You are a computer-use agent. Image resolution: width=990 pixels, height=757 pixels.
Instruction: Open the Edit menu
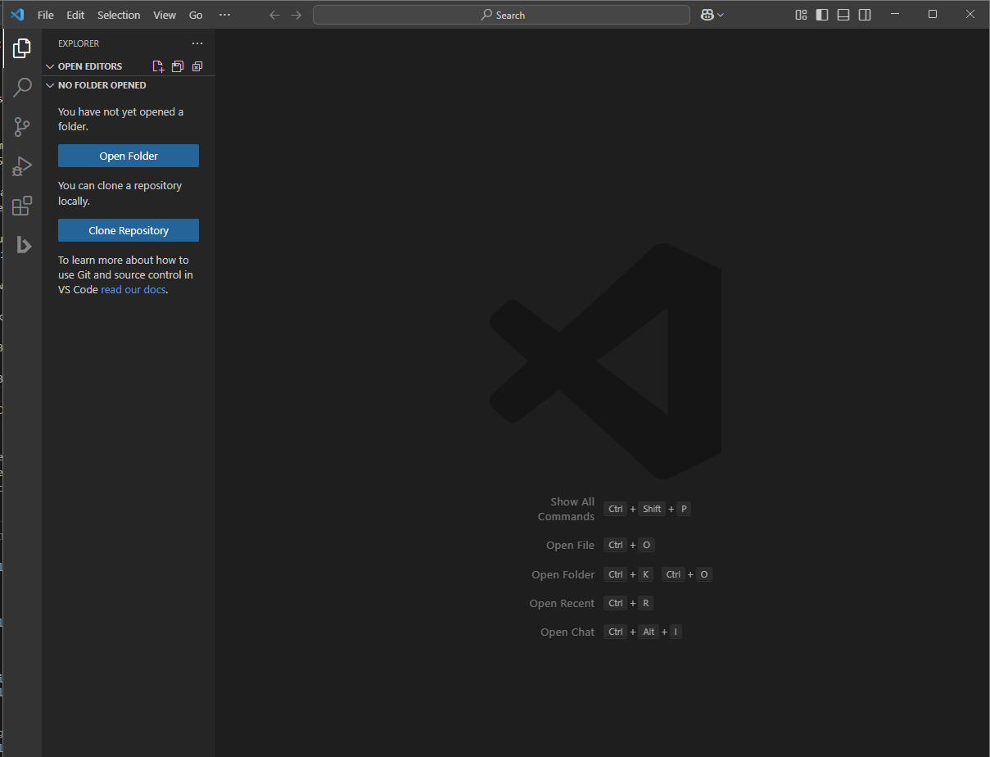pos(75,15)
